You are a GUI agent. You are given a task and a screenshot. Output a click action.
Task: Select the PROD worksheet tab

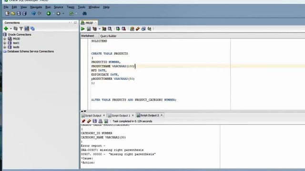[89, 23]
